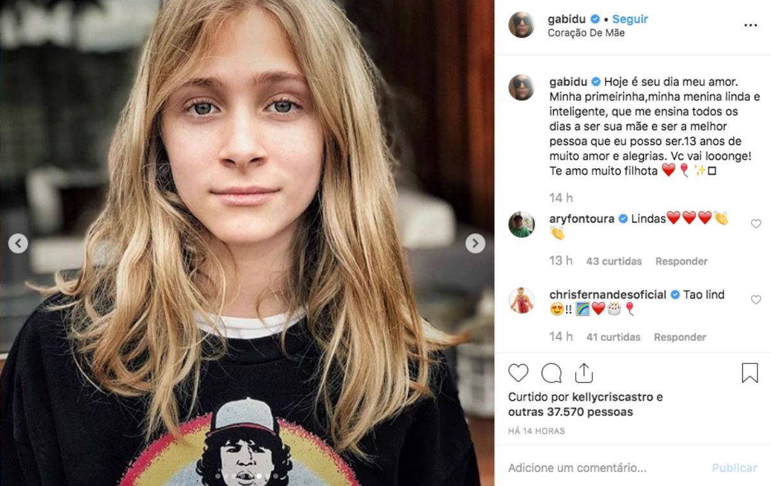Open aryfontoura's avatar
The width and height of the screenshot is (771, 486).
click(521, 224)
